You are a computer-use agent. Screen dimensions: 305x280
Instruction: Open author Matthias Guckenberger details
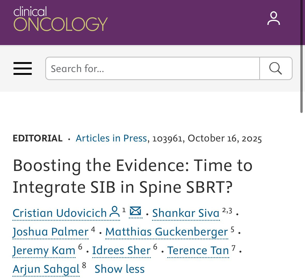[167, 232]
